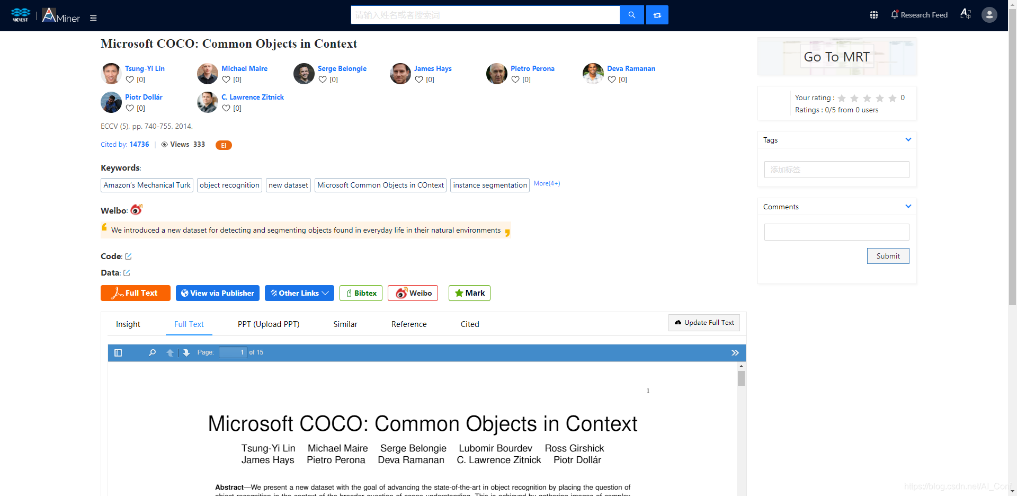Collapse the Tags panel

[x=908, y=139]
